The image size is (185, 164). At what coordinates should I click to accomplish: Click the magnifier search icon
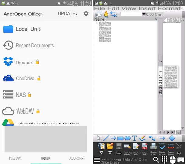156,160
